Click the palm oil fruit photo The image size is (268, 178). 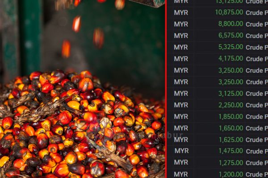coord(83,89)
